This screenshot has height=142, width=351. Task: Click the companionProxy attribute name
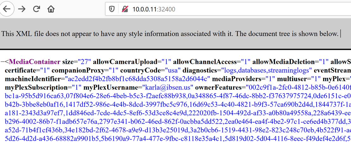point(78,70)
